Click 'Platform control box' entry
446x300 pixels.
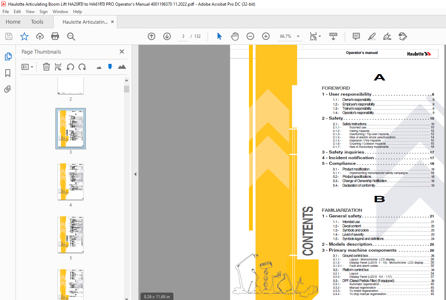point(355,270)
